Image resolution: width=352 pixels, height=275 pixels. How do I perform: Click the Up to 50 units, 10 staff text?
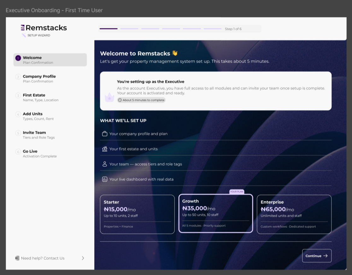pos(200,215)
